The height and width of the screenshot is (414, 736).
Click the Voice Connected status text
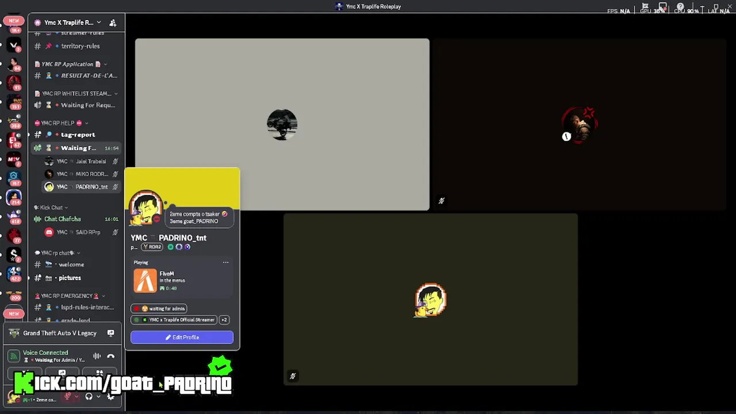(x=45, y=352)
